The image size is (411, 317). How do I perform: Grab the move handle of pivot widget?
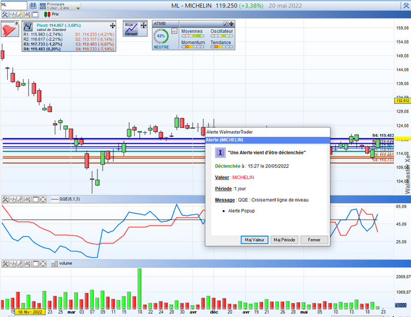(x=113, y=25)
